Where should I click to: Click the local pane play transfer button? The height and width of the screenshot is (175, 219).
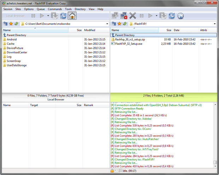pyautogui.click(x=42, y=16)
